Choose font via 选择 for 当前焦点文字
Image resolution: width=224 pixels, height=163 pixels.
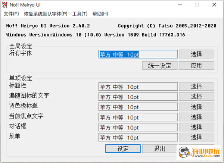coord(196,117)
